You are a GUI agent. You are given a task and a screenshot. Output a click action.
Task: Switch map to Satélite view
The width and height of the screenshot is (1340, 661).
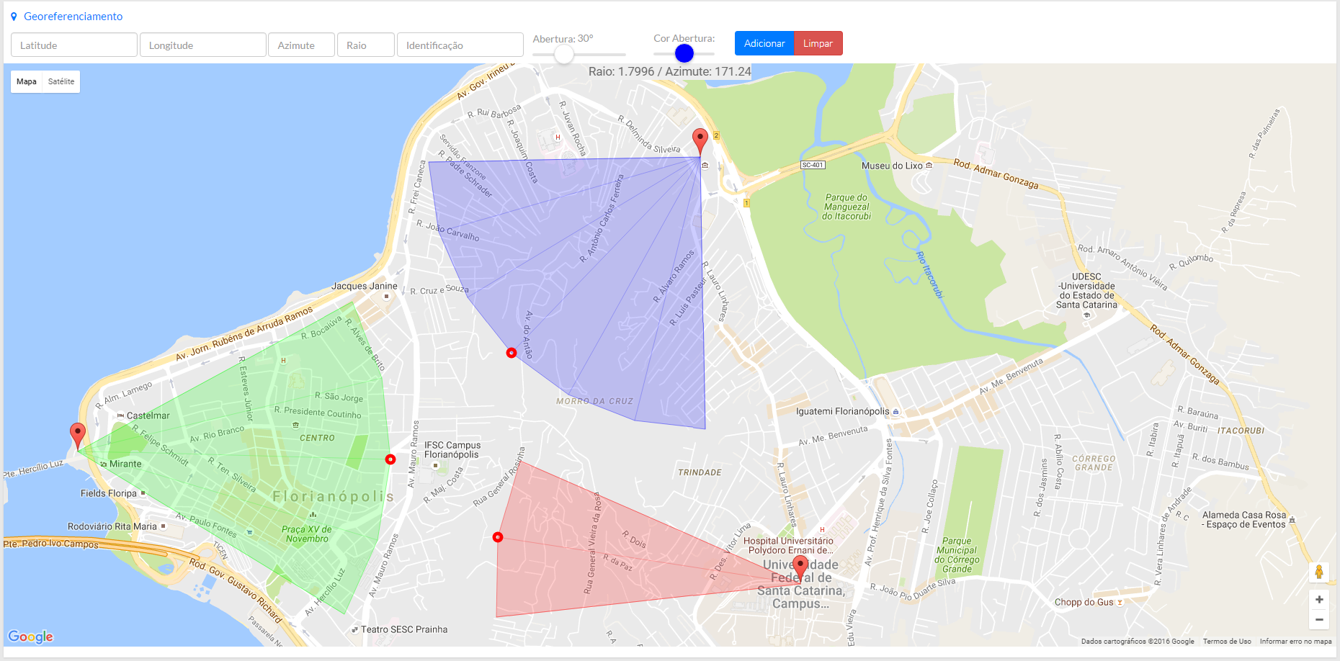pyautogui.click(x=61, y=81)
